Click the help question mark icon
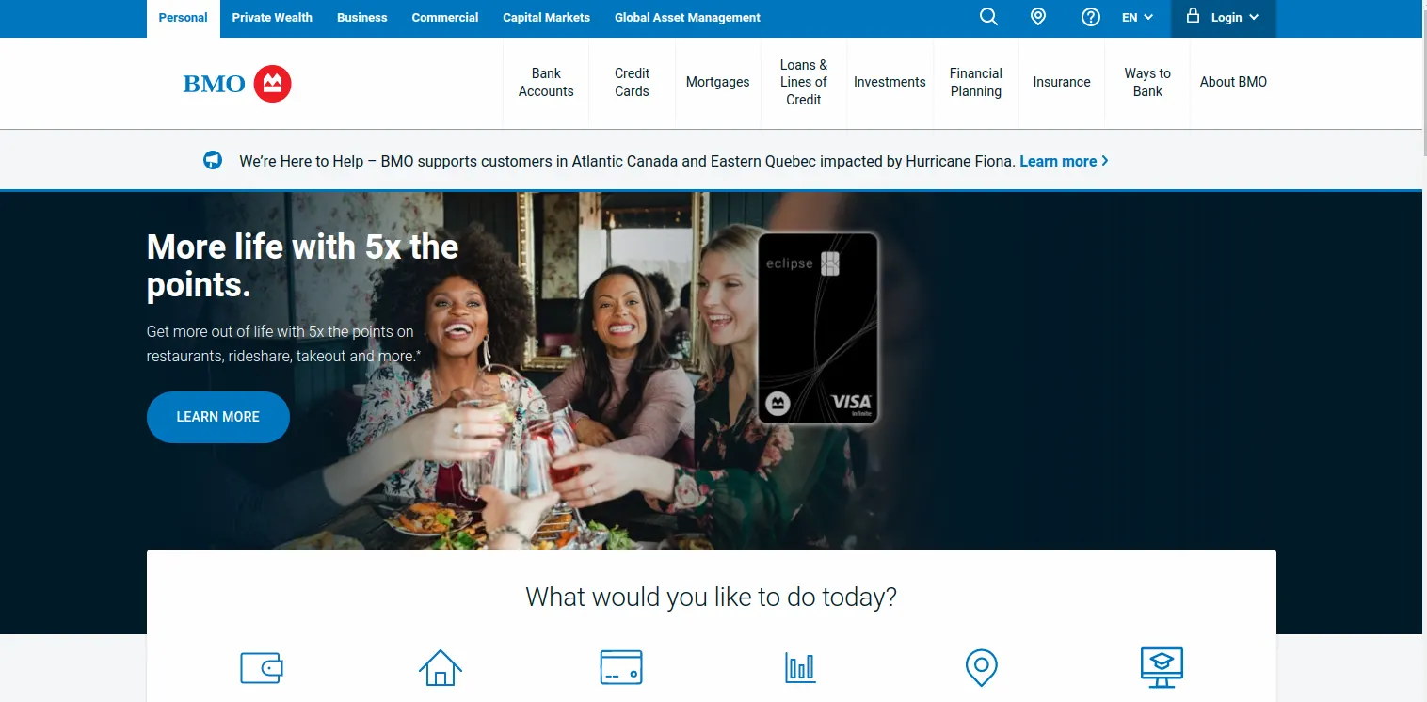 tap(1091, 17)
